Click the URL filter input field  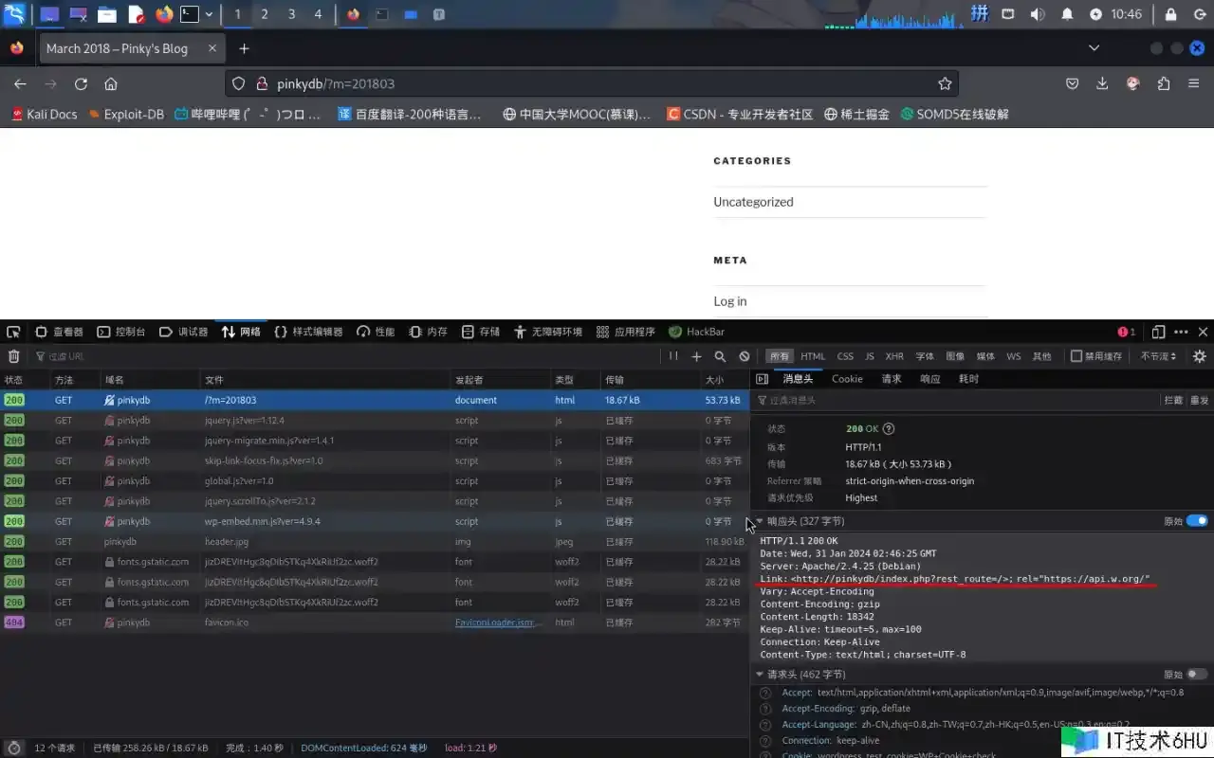tap(346, 356)
